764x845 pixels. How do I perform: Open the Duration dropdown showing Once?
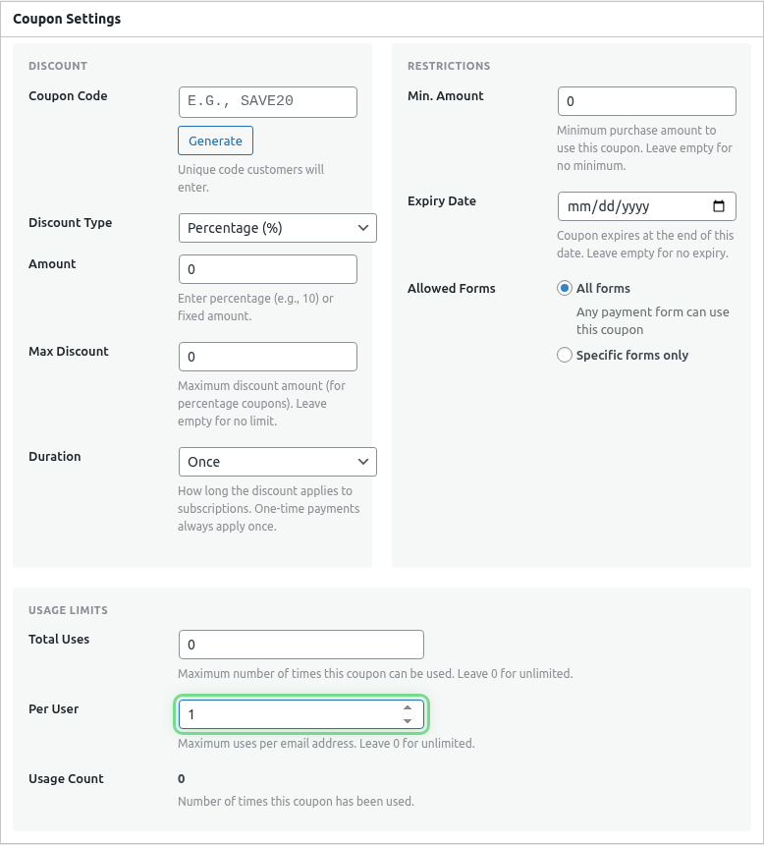click(x=277, y=462)
